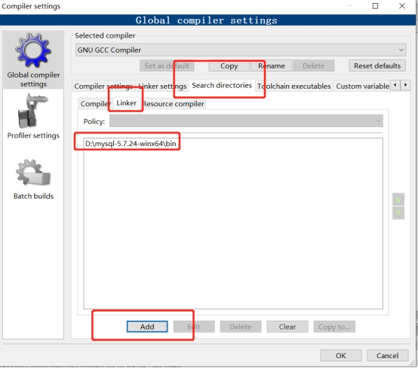Open Batch builds gear icon
418x368 pixels.
[33, 172]
